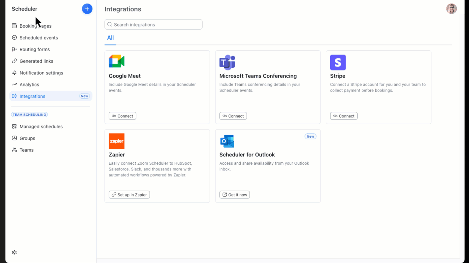Open user profile avatar menu
The image size is (469, 263).
pos(451,9)
